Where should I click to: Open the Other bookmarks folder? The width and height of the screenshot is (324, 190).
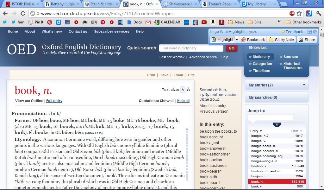pyautogui.click(x=303, y=22)
